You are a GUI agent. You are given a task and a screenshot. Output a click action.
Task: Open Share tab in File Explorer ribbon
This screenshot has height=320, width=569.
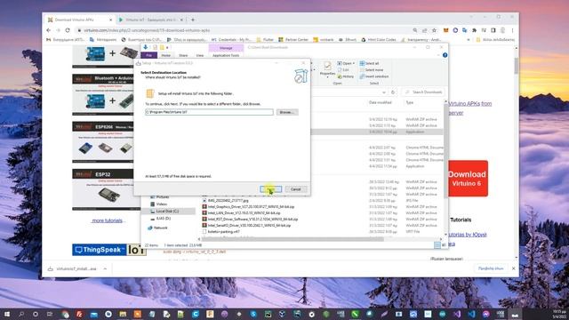pyautogui.click(x=183, y=55)
